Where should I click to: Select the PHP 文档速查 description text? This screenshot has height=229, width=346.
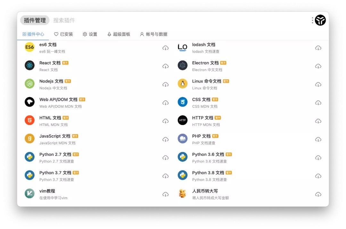pos(204,143)
